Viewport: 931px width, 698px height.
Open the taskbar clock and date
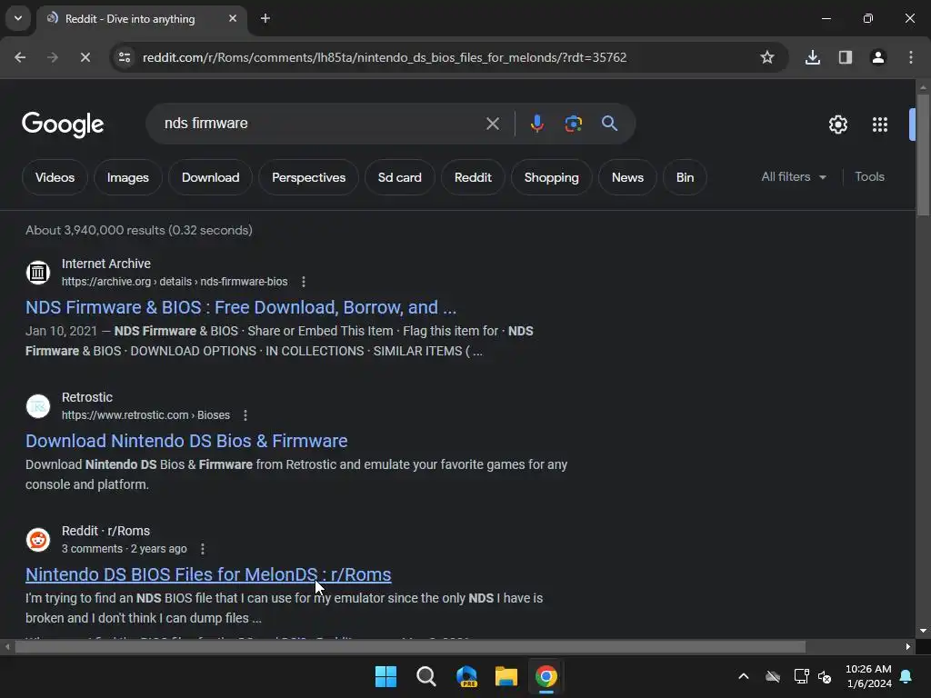tap(868, 676)
